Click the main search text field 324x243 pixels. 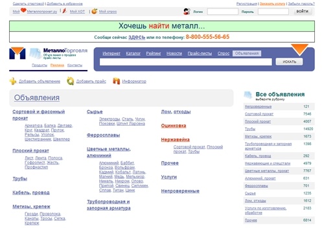tap(186, 62)
